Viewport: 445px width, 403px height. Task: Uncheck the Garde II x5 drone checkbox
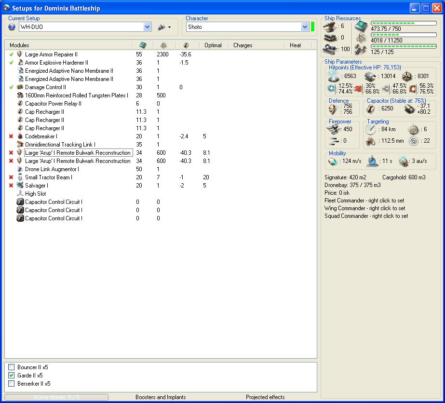tap(12, 375)
